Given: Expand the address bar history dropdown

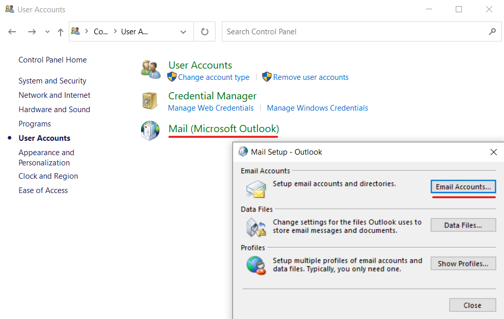Looking at the screenshot, I should pos(183,32).
